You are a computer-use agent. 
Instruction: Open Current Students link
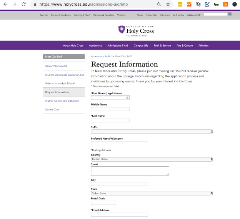(x=61, y=15)
